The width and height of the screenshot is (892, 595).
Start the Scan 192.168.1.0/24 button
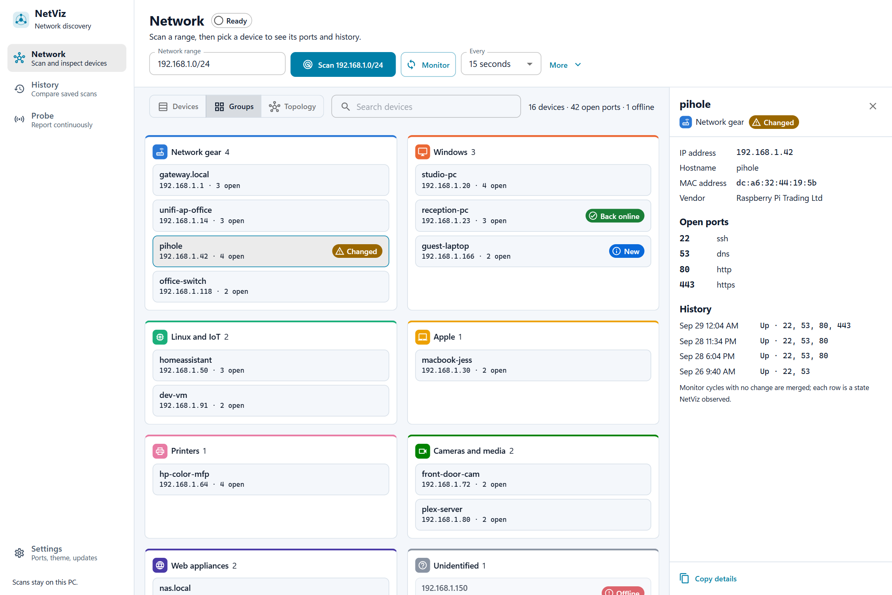343,64
